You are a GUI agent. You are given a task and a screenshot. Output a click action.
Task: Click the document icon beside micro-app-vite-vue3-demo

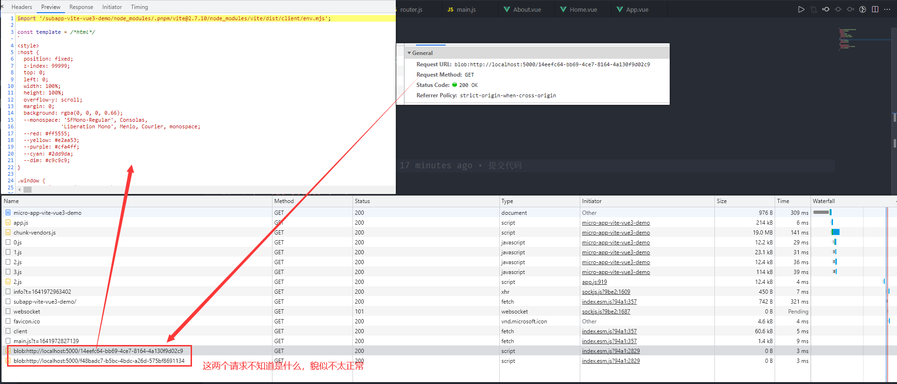[8, 212]
